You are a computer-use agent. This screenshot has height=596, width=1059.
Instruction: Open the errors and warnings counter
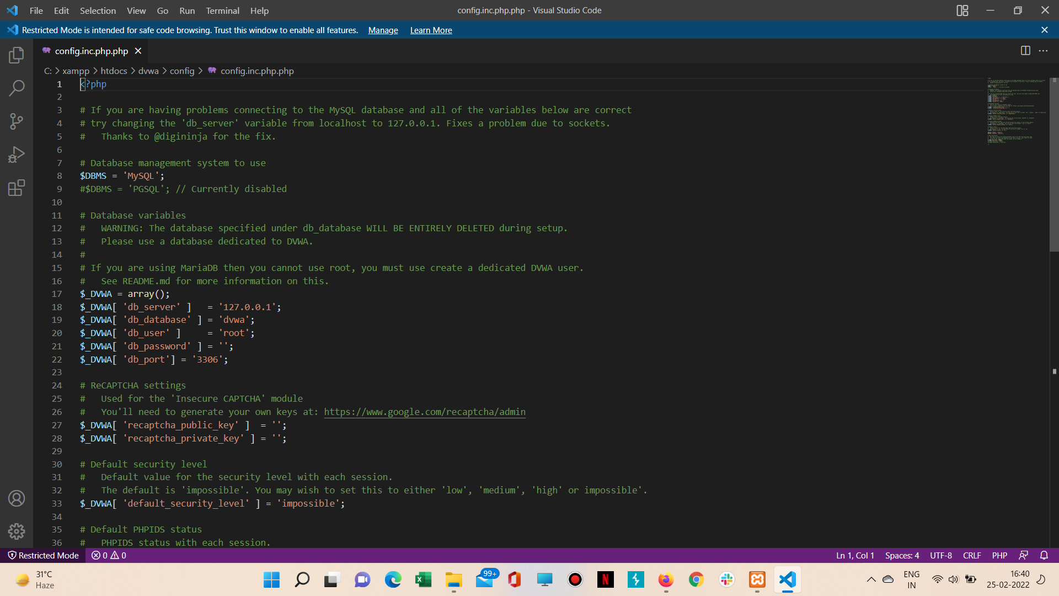coord(108,556)
